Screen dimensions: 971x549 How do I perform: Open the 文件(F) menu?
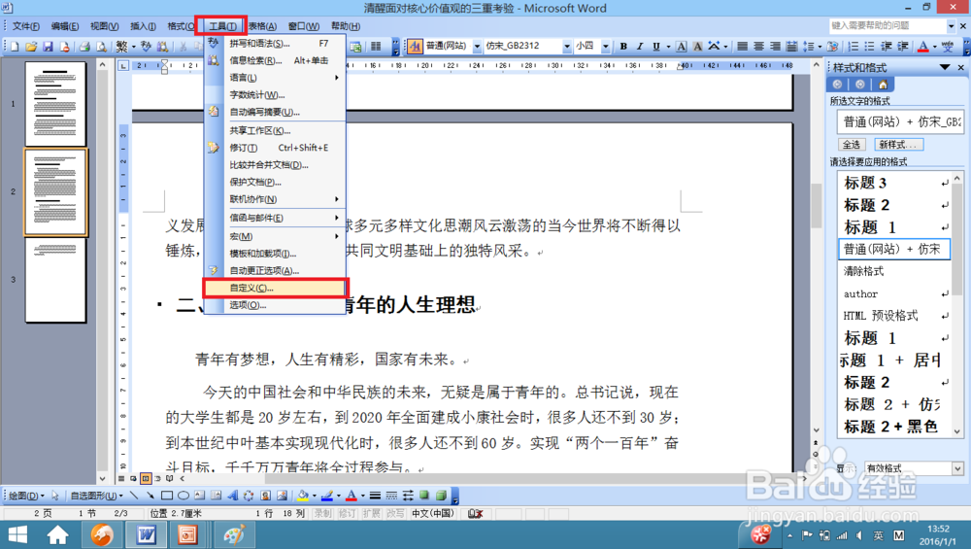tap(26, 26)
